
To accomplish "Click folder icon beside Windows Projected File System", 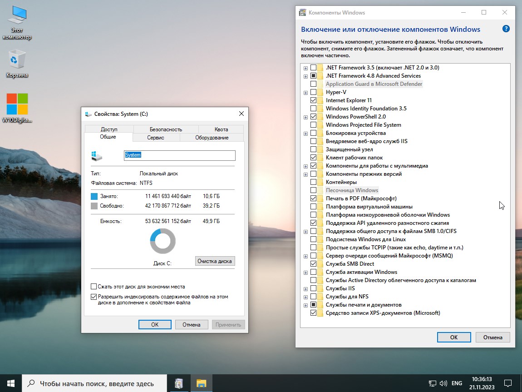I will [320, 125].
